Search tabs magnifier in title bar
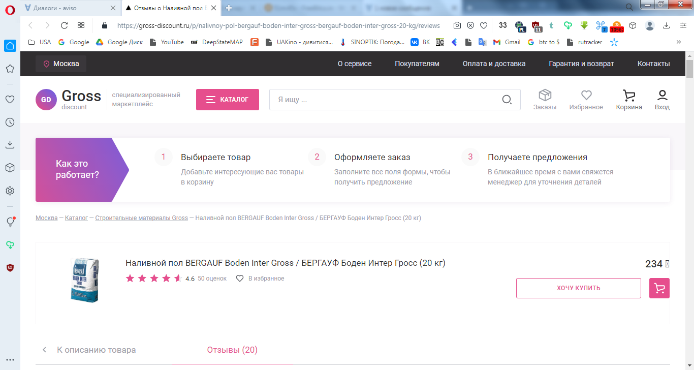The image size is (694, 370). (x=629, y=7)
